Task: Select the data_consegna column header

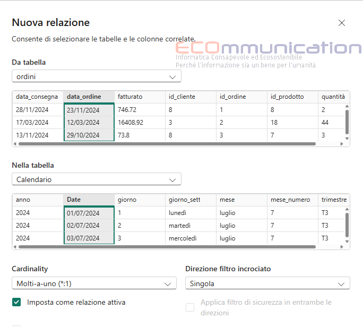Action: pyautogui.click(x=38, y=97)
